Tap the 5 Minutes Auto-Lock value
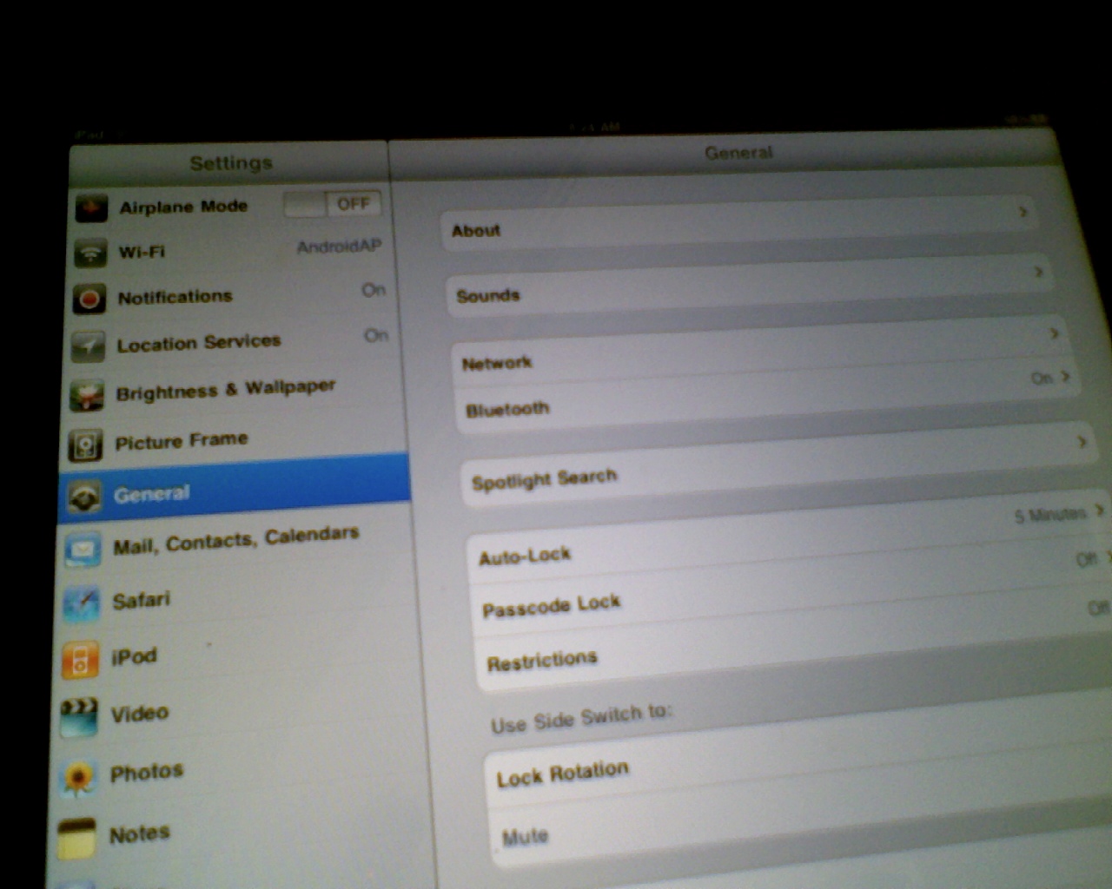This screenshot has height=889, width=1112. (x=1050, y=516)
